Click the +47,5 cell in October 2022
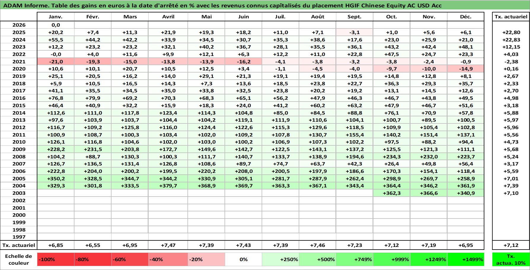Screen dimensions: 530x270 tap(391, 54)
